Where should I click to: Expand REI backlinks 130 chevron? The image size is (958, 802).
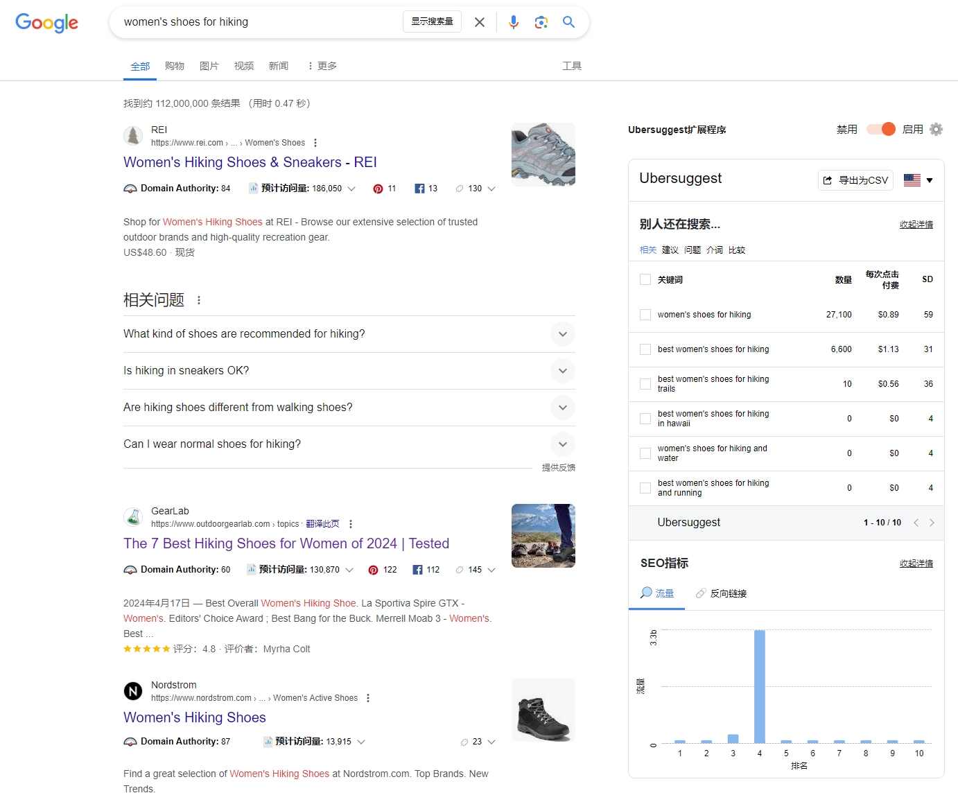(491, 189)
